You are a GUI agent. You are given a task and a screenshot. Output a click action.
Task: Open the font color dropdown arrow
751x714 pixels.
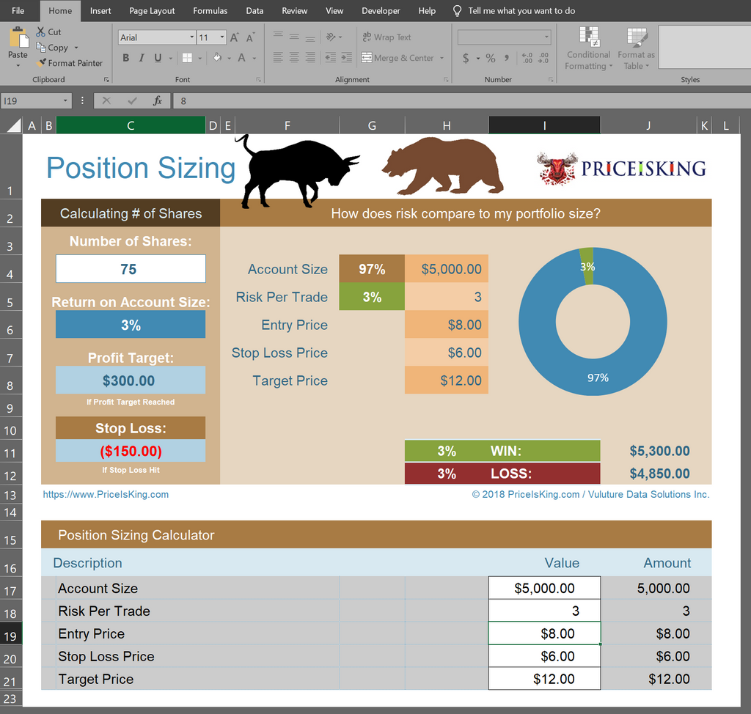tap(254, 59)
